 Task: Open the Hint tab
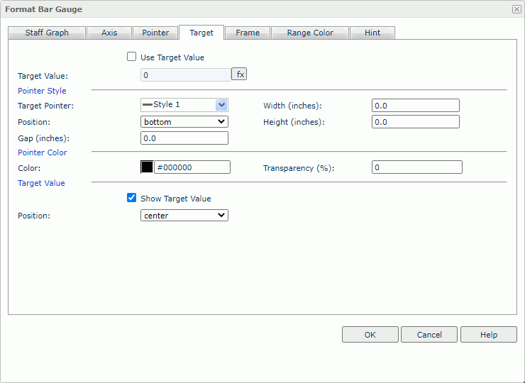click(x=372, y=33)
